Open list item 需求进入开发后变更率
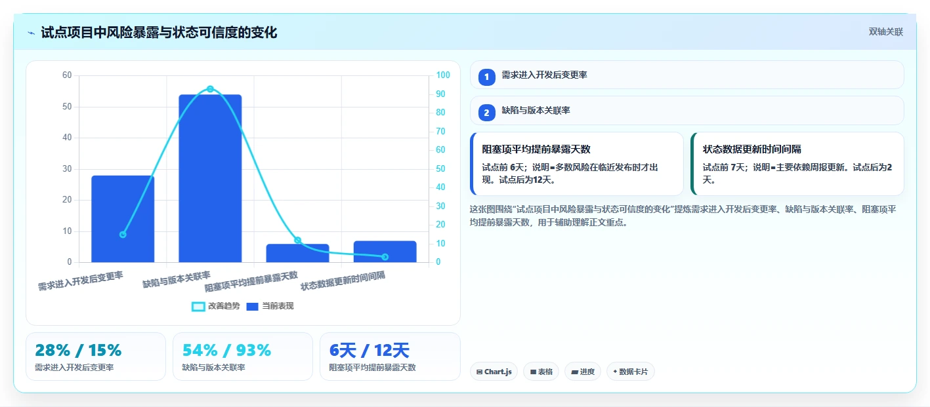 coord(687,75)
